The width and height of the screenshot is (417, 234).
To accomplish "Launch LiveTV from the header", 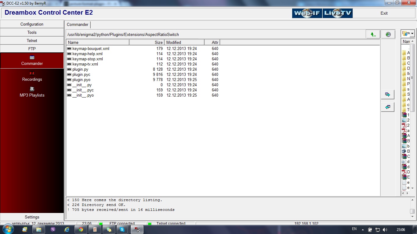I will point(338,13).
